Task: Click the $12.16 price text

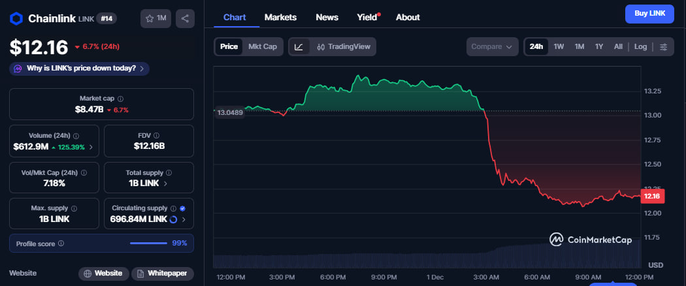Action: click(39, 47)
